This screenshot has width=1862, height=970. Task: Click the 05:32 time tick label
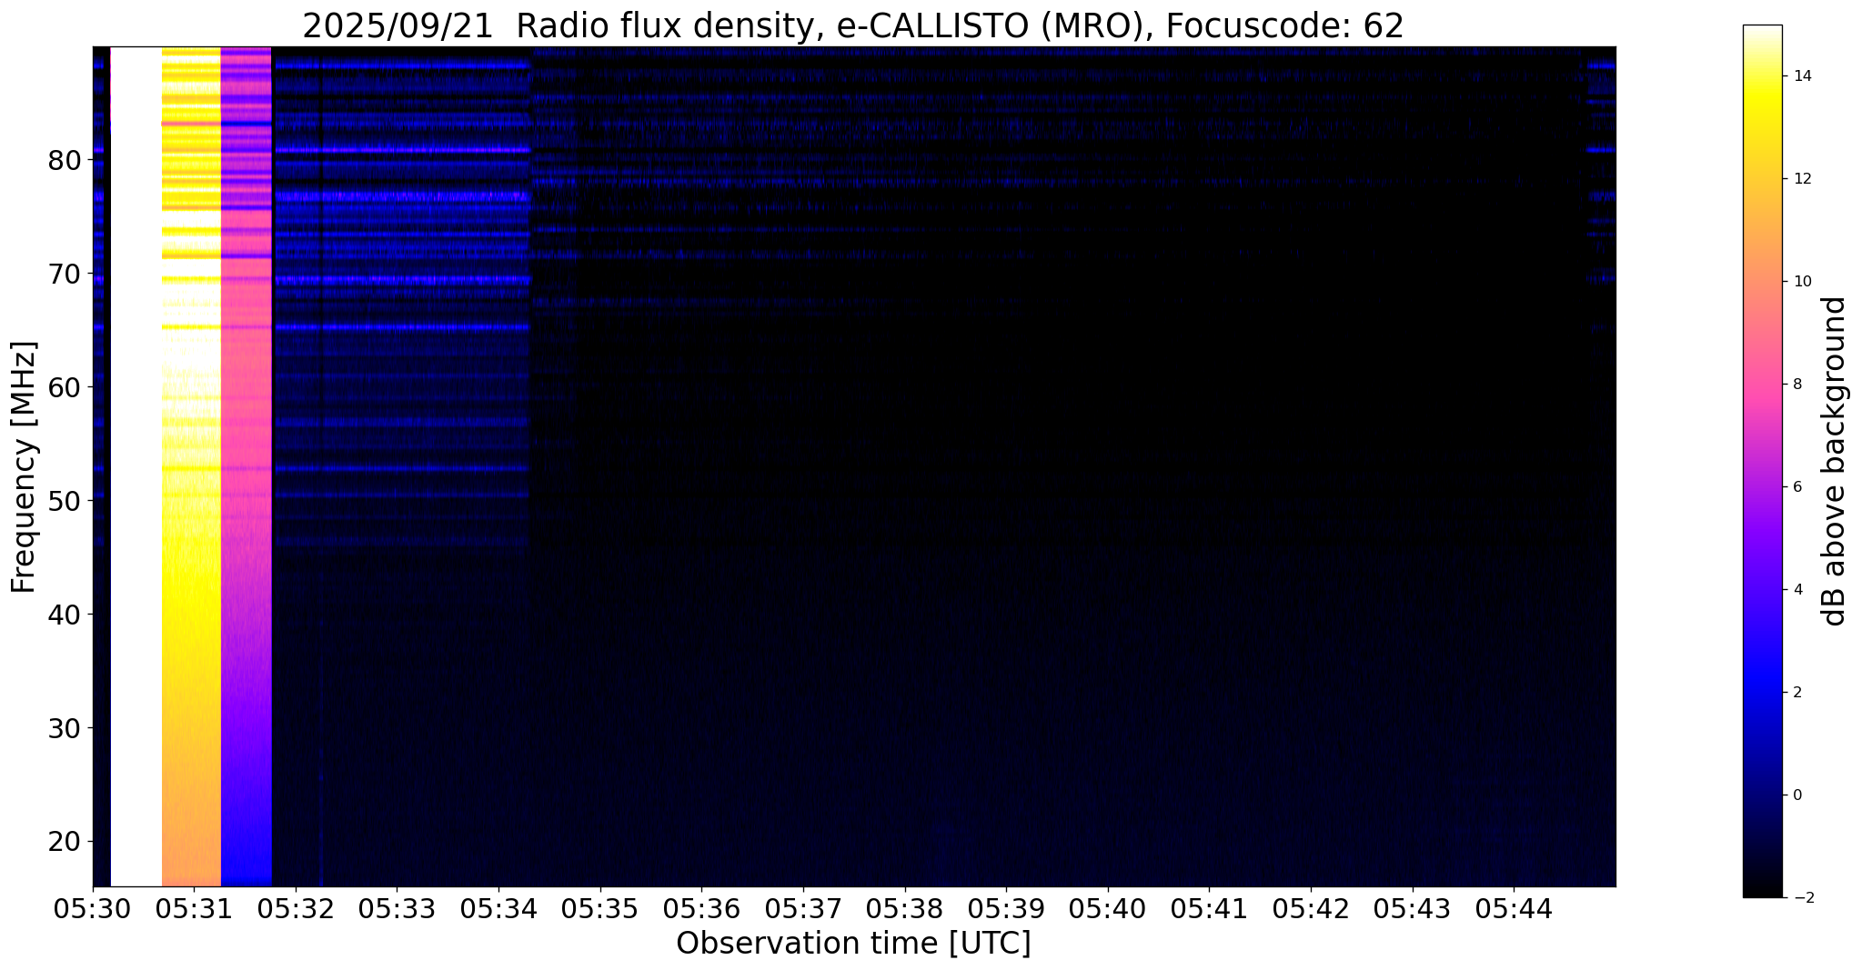tap(295, 908)
